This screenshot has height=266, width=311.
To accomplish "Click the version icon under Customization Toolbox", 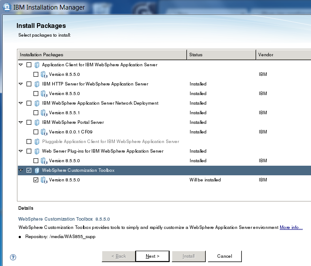I will [44, 180].
